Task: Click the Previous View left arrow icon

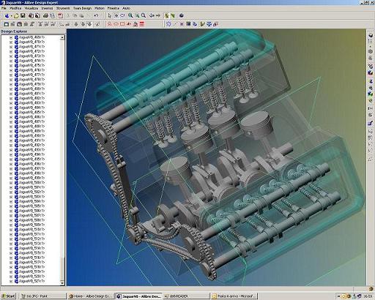Action: [x=152, y=15]
